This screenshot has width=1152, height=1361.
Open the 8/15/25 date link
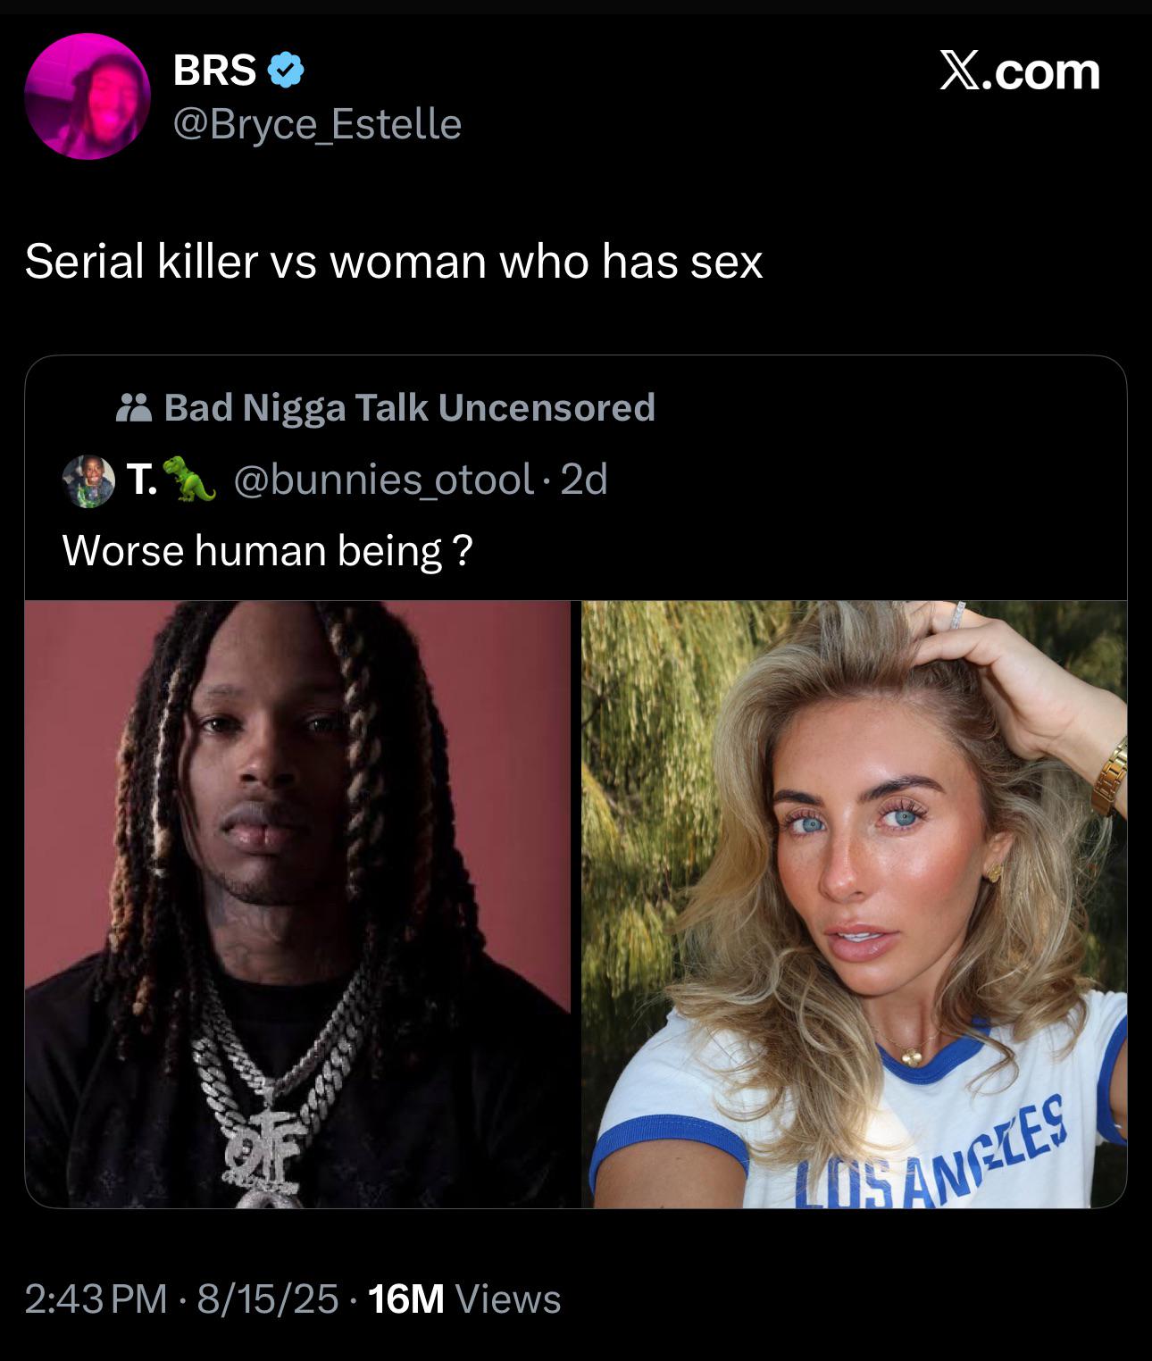(268, 1298)
